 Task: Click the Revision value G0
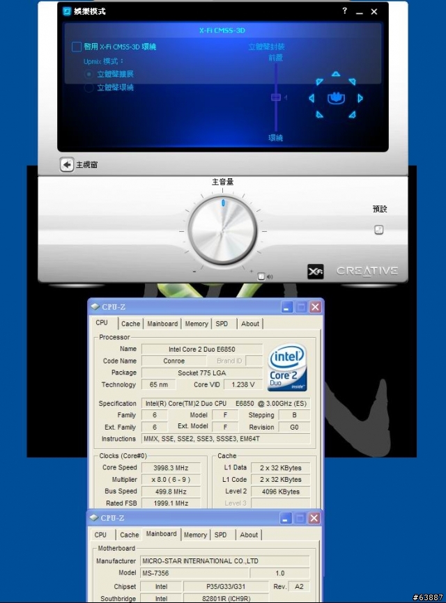point(294,427)
